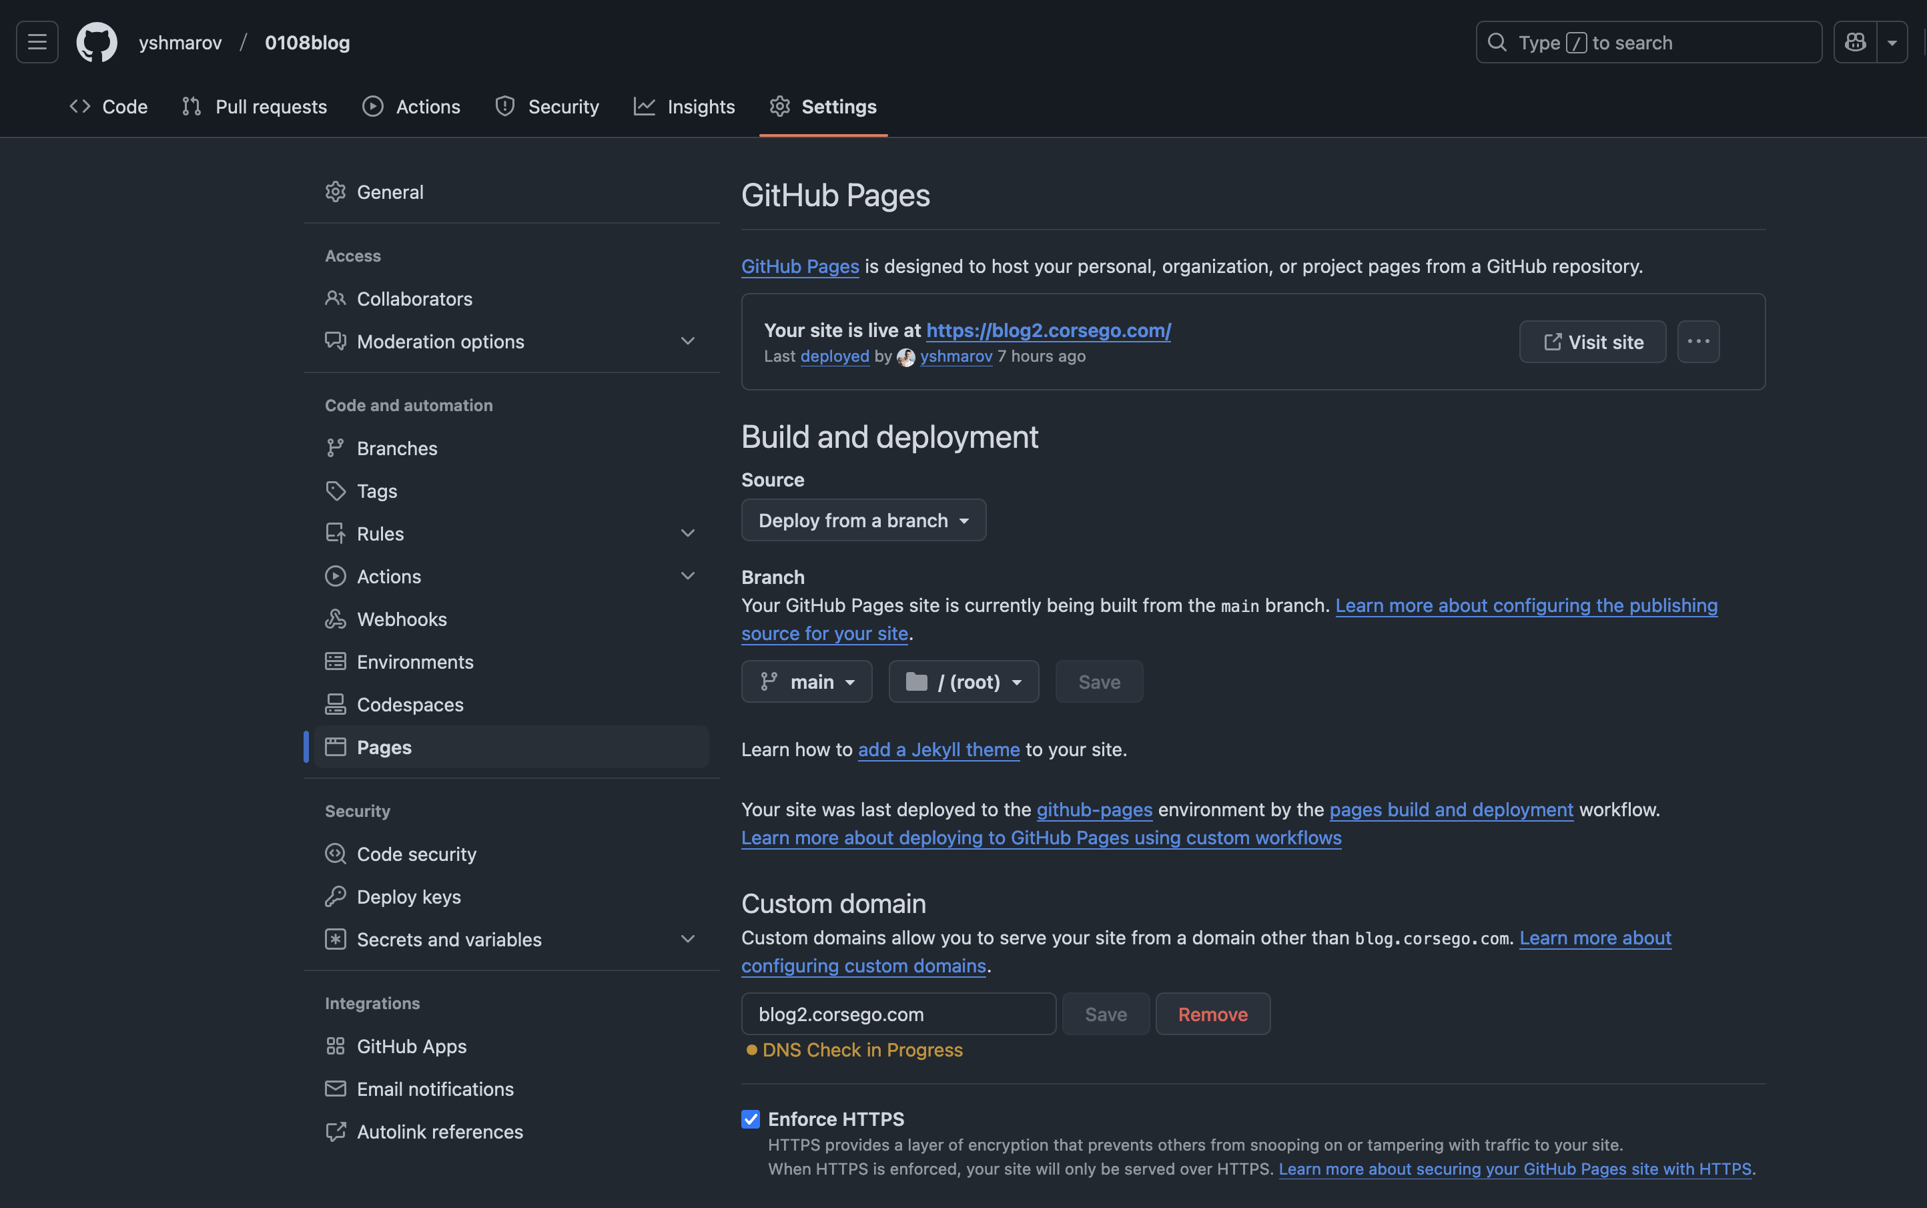Expand the Moderation options chevron
This screenshot has height=1208, width=1927.
click(687, 341)
